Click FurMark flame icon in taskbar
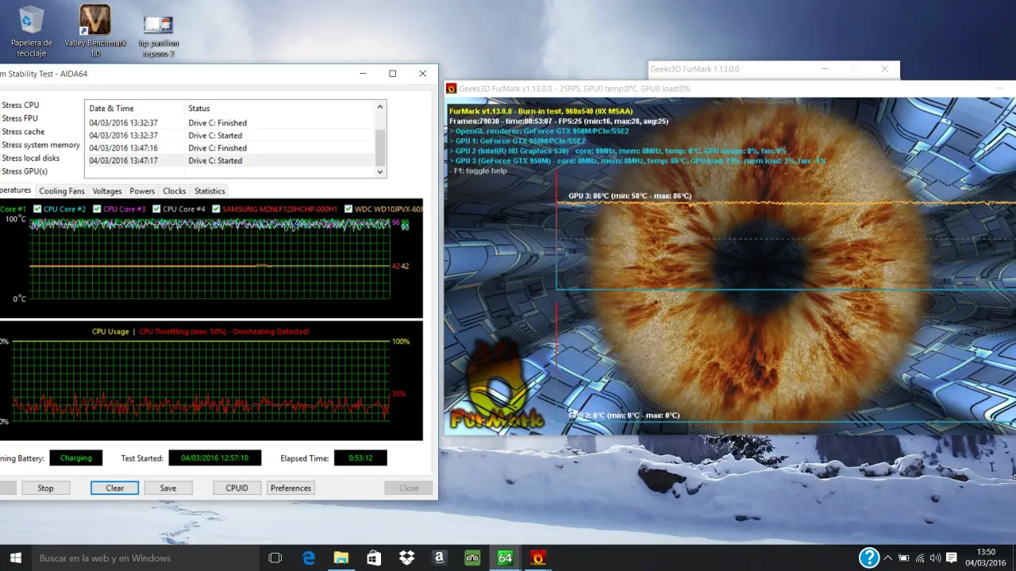Screen dimensions: 1016x571 [x=537, y=558]
